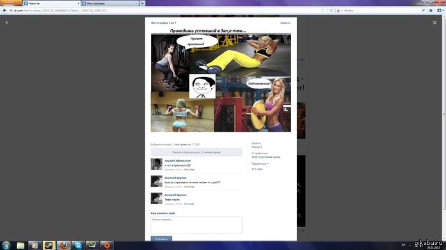Open the bookmarks toolbar button
This screenshot has width=446, height=250.
point(440,11)
